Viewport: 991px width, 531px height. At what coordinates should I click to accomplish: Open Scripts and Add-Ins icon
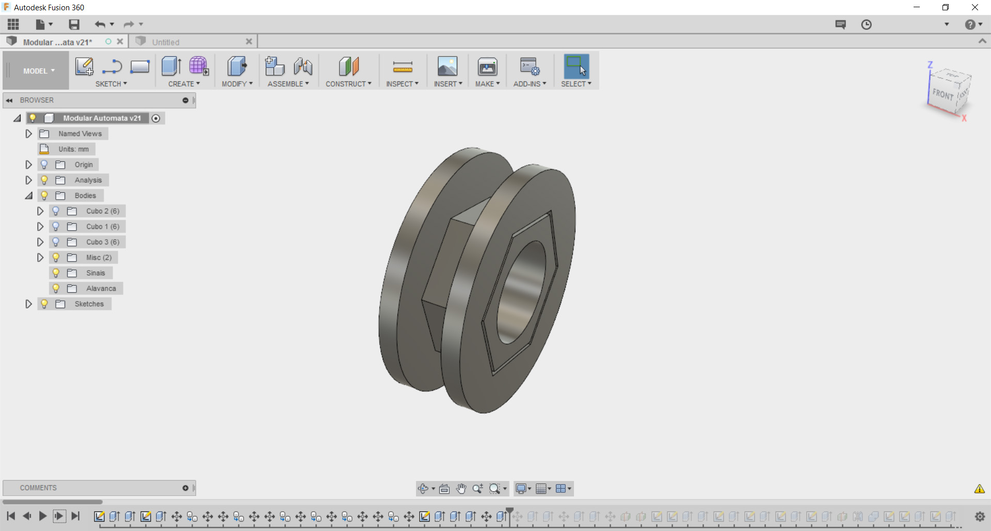tap(530, 67)
